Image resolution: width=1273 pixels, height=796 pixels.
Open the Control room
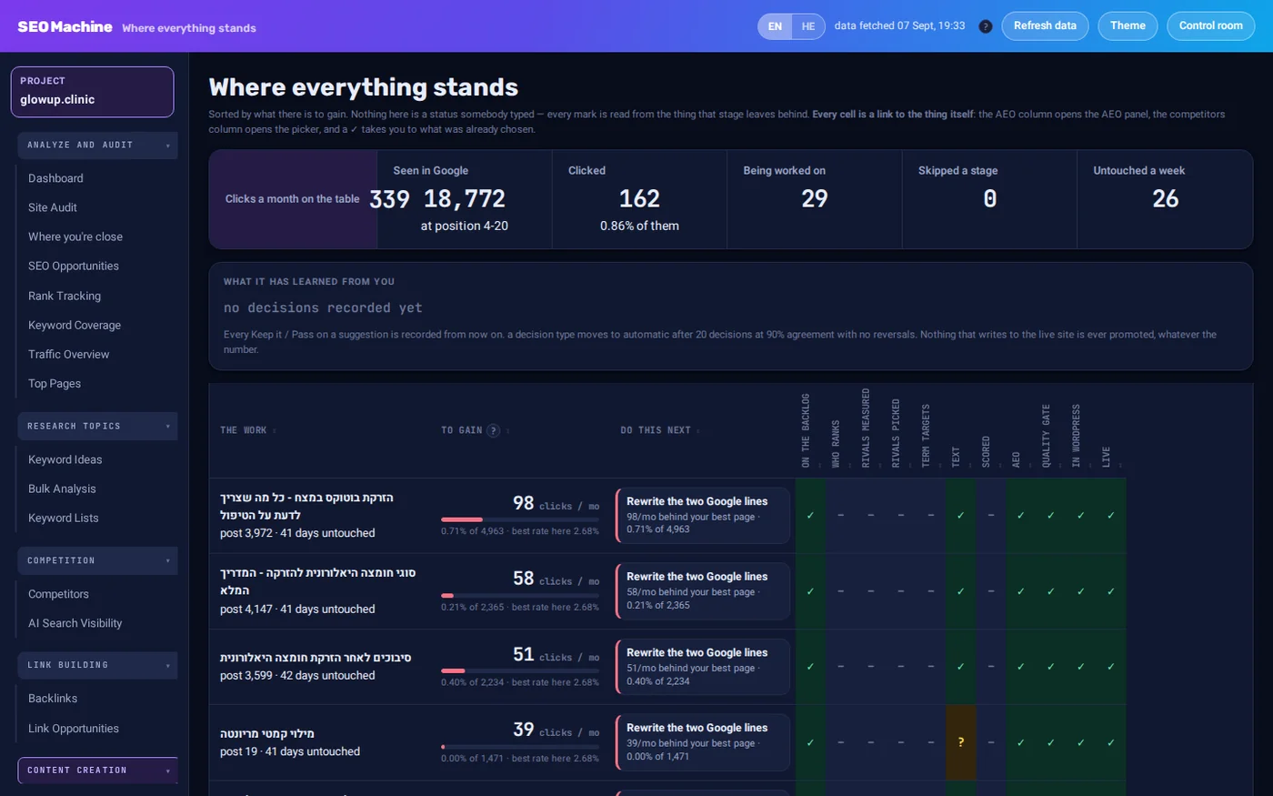tap(1210, 25)
